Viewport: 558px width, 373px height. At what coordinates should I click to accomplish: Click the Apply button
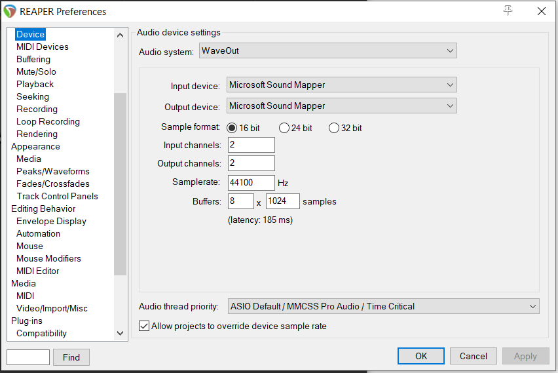click(x=526, y=356)
